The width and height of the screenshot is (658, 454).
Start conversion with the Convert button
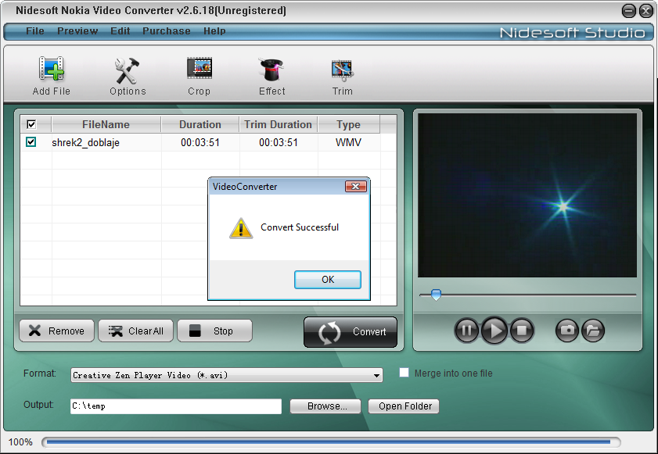[351, 332]
